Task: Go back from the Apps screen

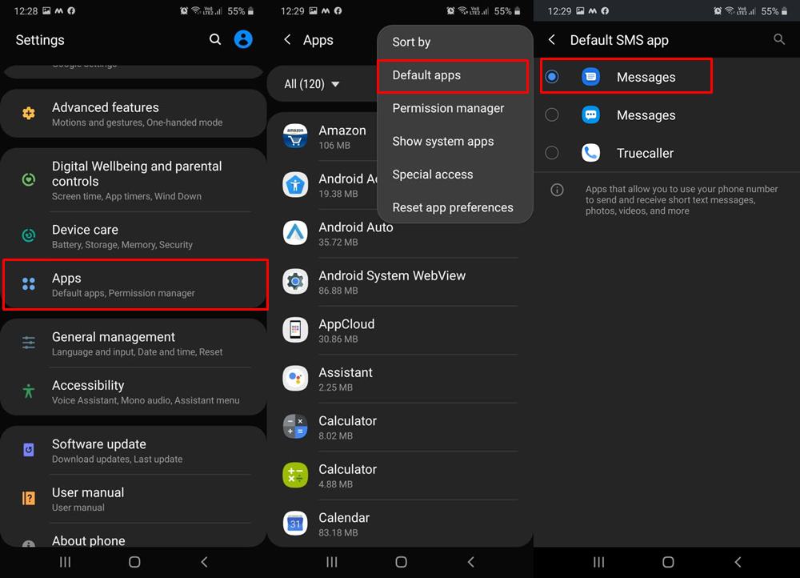Action: [288, 39]
